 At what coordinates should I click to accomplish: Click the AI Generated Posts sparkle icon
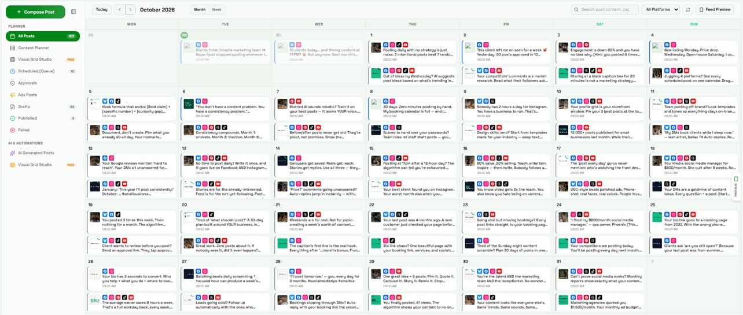tap(12, 153)
